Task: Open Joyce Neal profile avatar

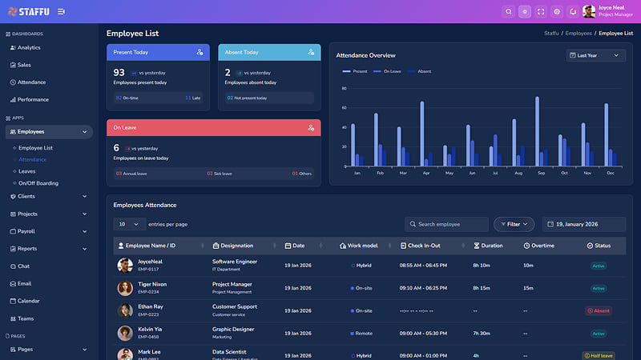Action: click(589, 12)
